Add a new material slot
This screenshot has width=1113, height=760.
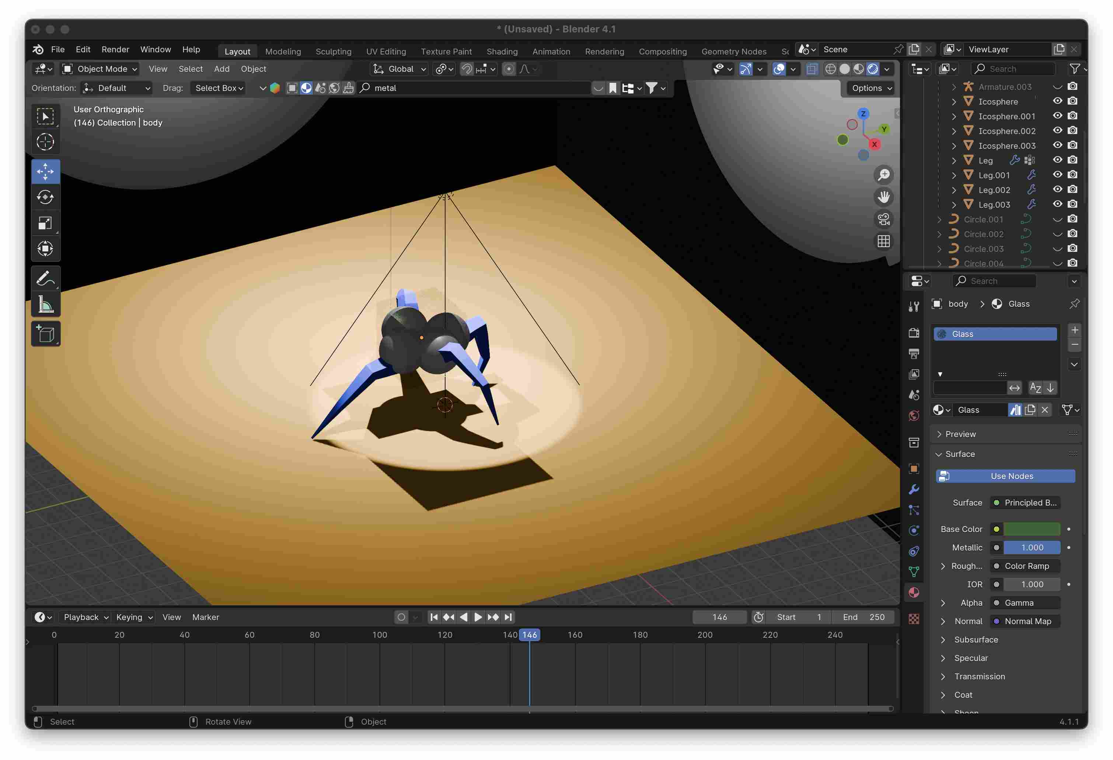1074,330
